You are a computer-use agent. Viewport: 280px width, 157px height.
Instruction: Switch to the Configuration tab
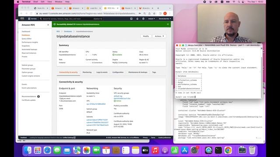[118, 72]
